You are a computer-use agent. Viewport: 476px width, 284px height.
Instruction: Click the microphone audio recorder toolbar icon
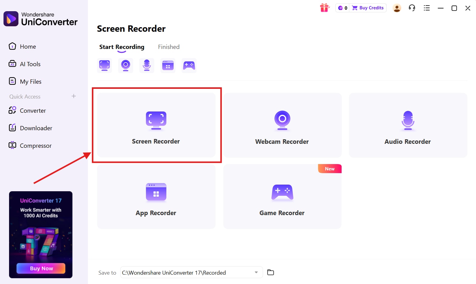pos(147,65)
